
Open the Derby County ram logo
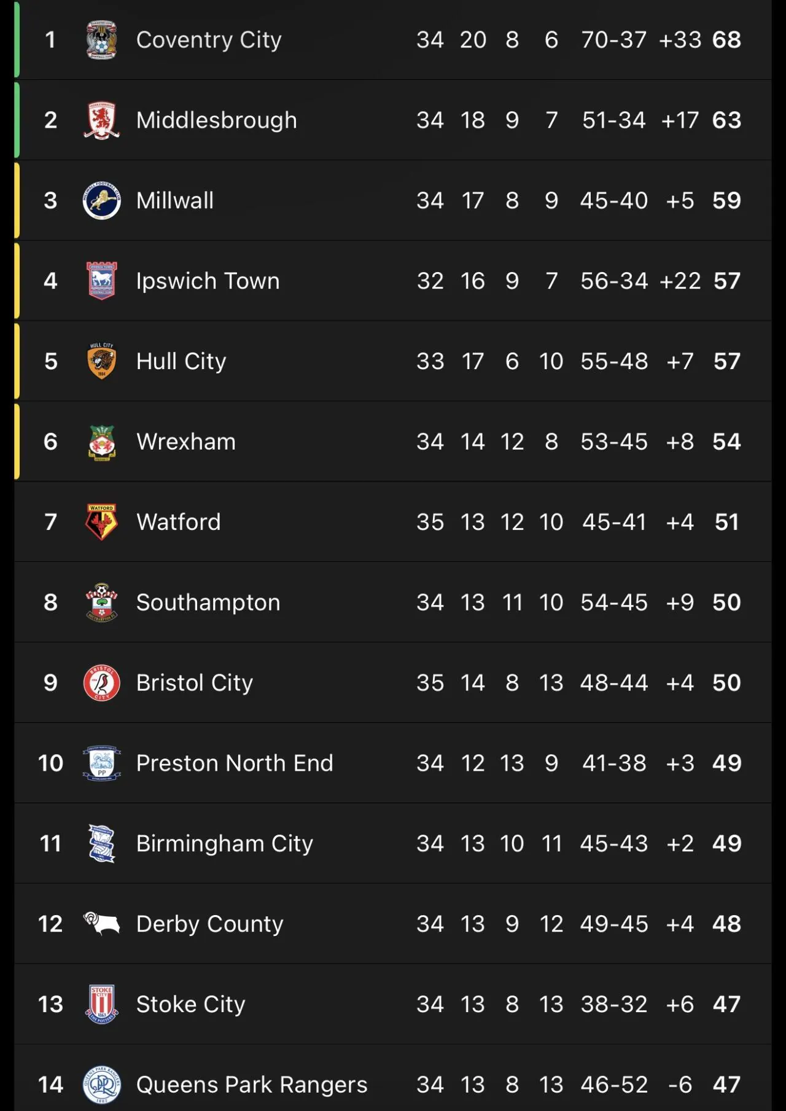[x=101, y=923]
